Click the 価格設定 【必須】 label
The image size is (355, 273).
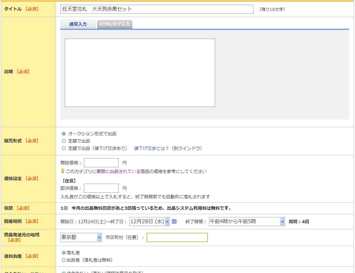coord(21,178)
